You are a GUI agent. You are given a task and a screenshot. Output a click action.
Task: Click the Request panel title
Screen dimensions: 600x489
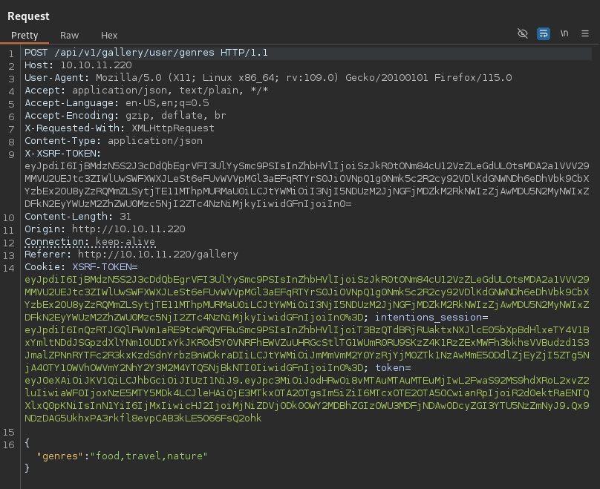coord(29,16)
